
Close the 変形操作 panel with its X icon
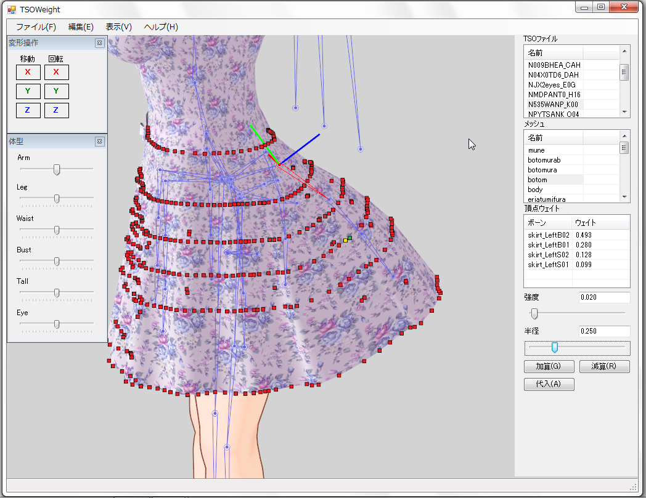pyautogui.click(x=99, y=43)
